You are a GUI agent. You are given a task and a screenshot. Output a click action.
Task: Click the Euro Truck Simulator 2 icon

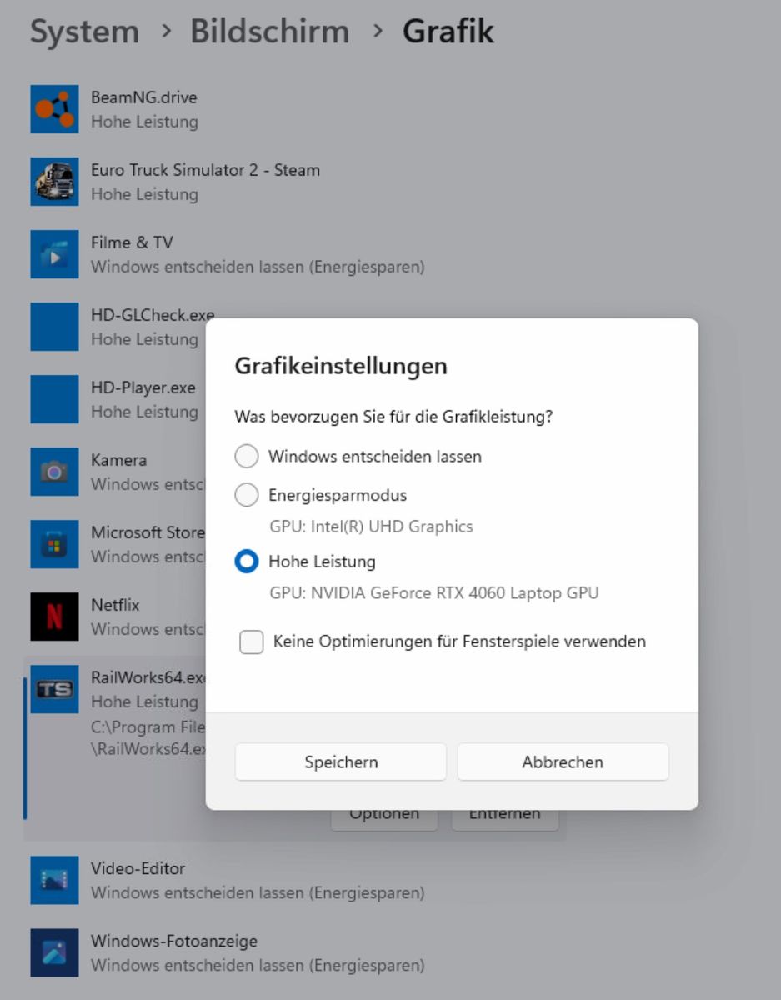pos(54,182)
